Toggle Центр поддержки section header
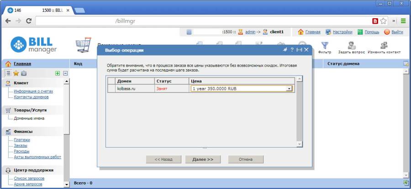 point(32,170)
